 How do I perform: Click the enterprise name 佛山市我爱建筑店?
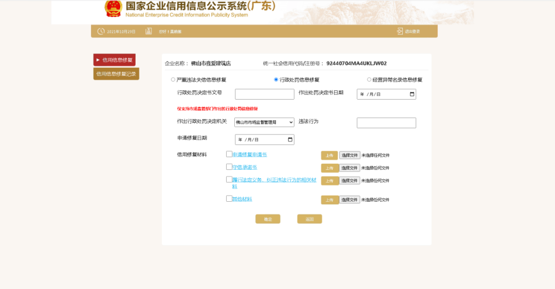coord(211,63)
